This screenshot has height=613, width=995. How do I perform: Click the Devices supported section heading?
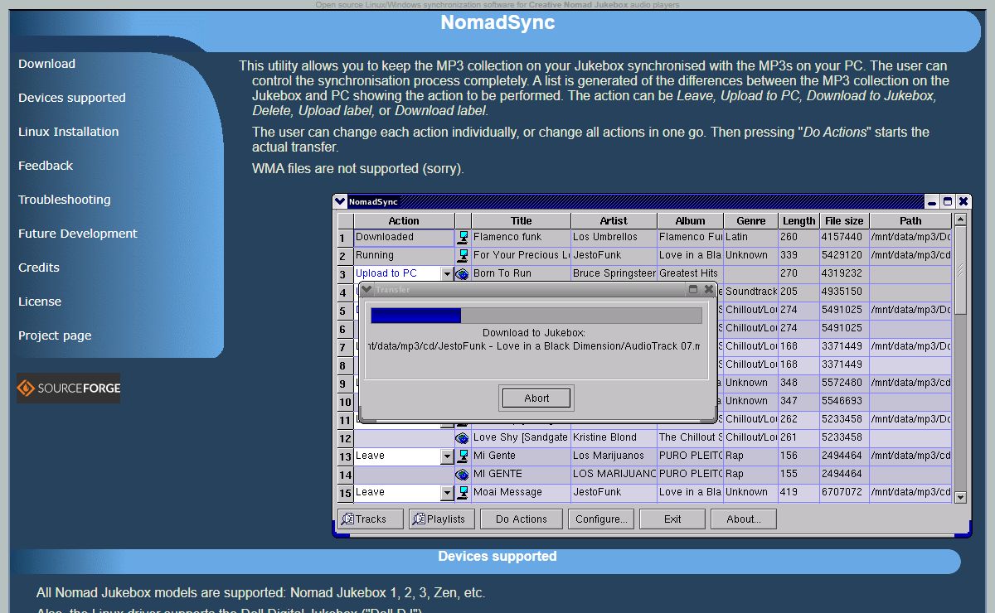(x=498, y=557)
